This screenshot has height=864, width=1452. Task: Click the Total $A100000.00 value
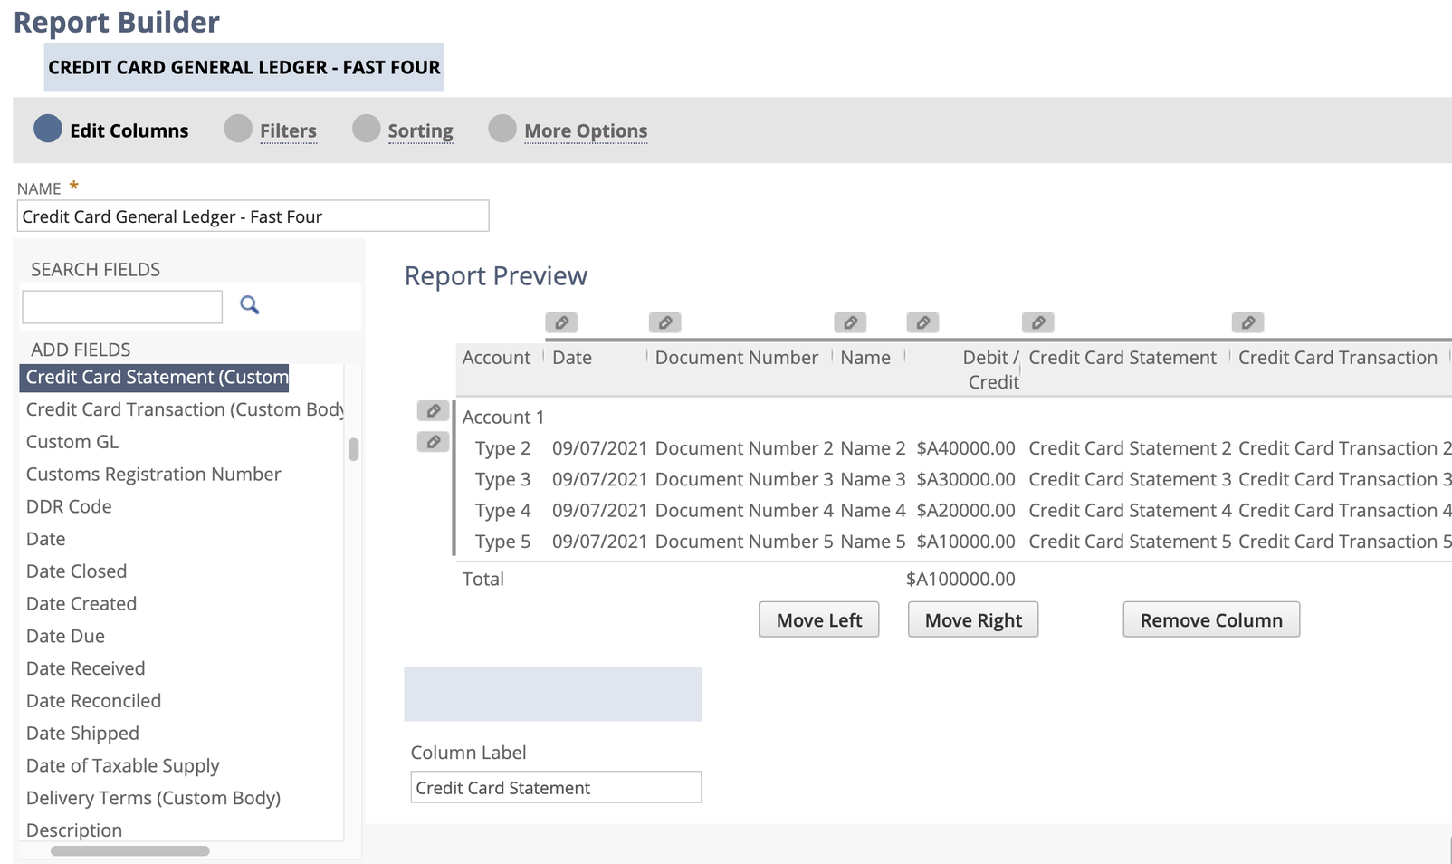pyautogui.click(x=960, y=579)
